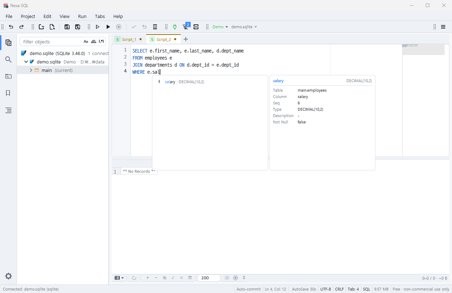The image size is (452, 293).
Task: Open the Run menu
Action: (82, 16)
